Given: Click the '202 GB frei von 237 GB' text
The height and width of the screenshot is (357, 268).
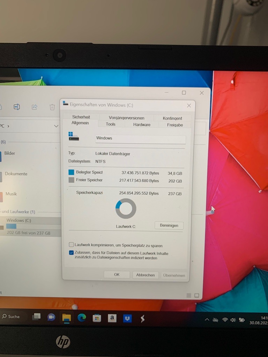Looking at the screenshot, I should click(x=29, y=233).
